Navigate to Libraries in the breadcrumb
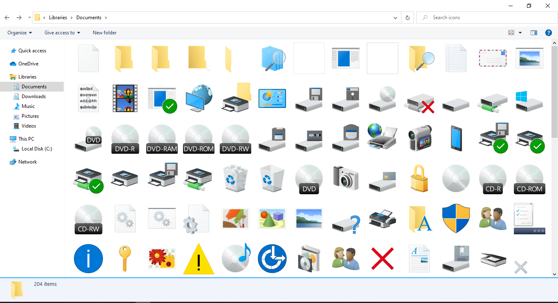The width and height of the screenshot is (558, 303). (x=58, y=17)
